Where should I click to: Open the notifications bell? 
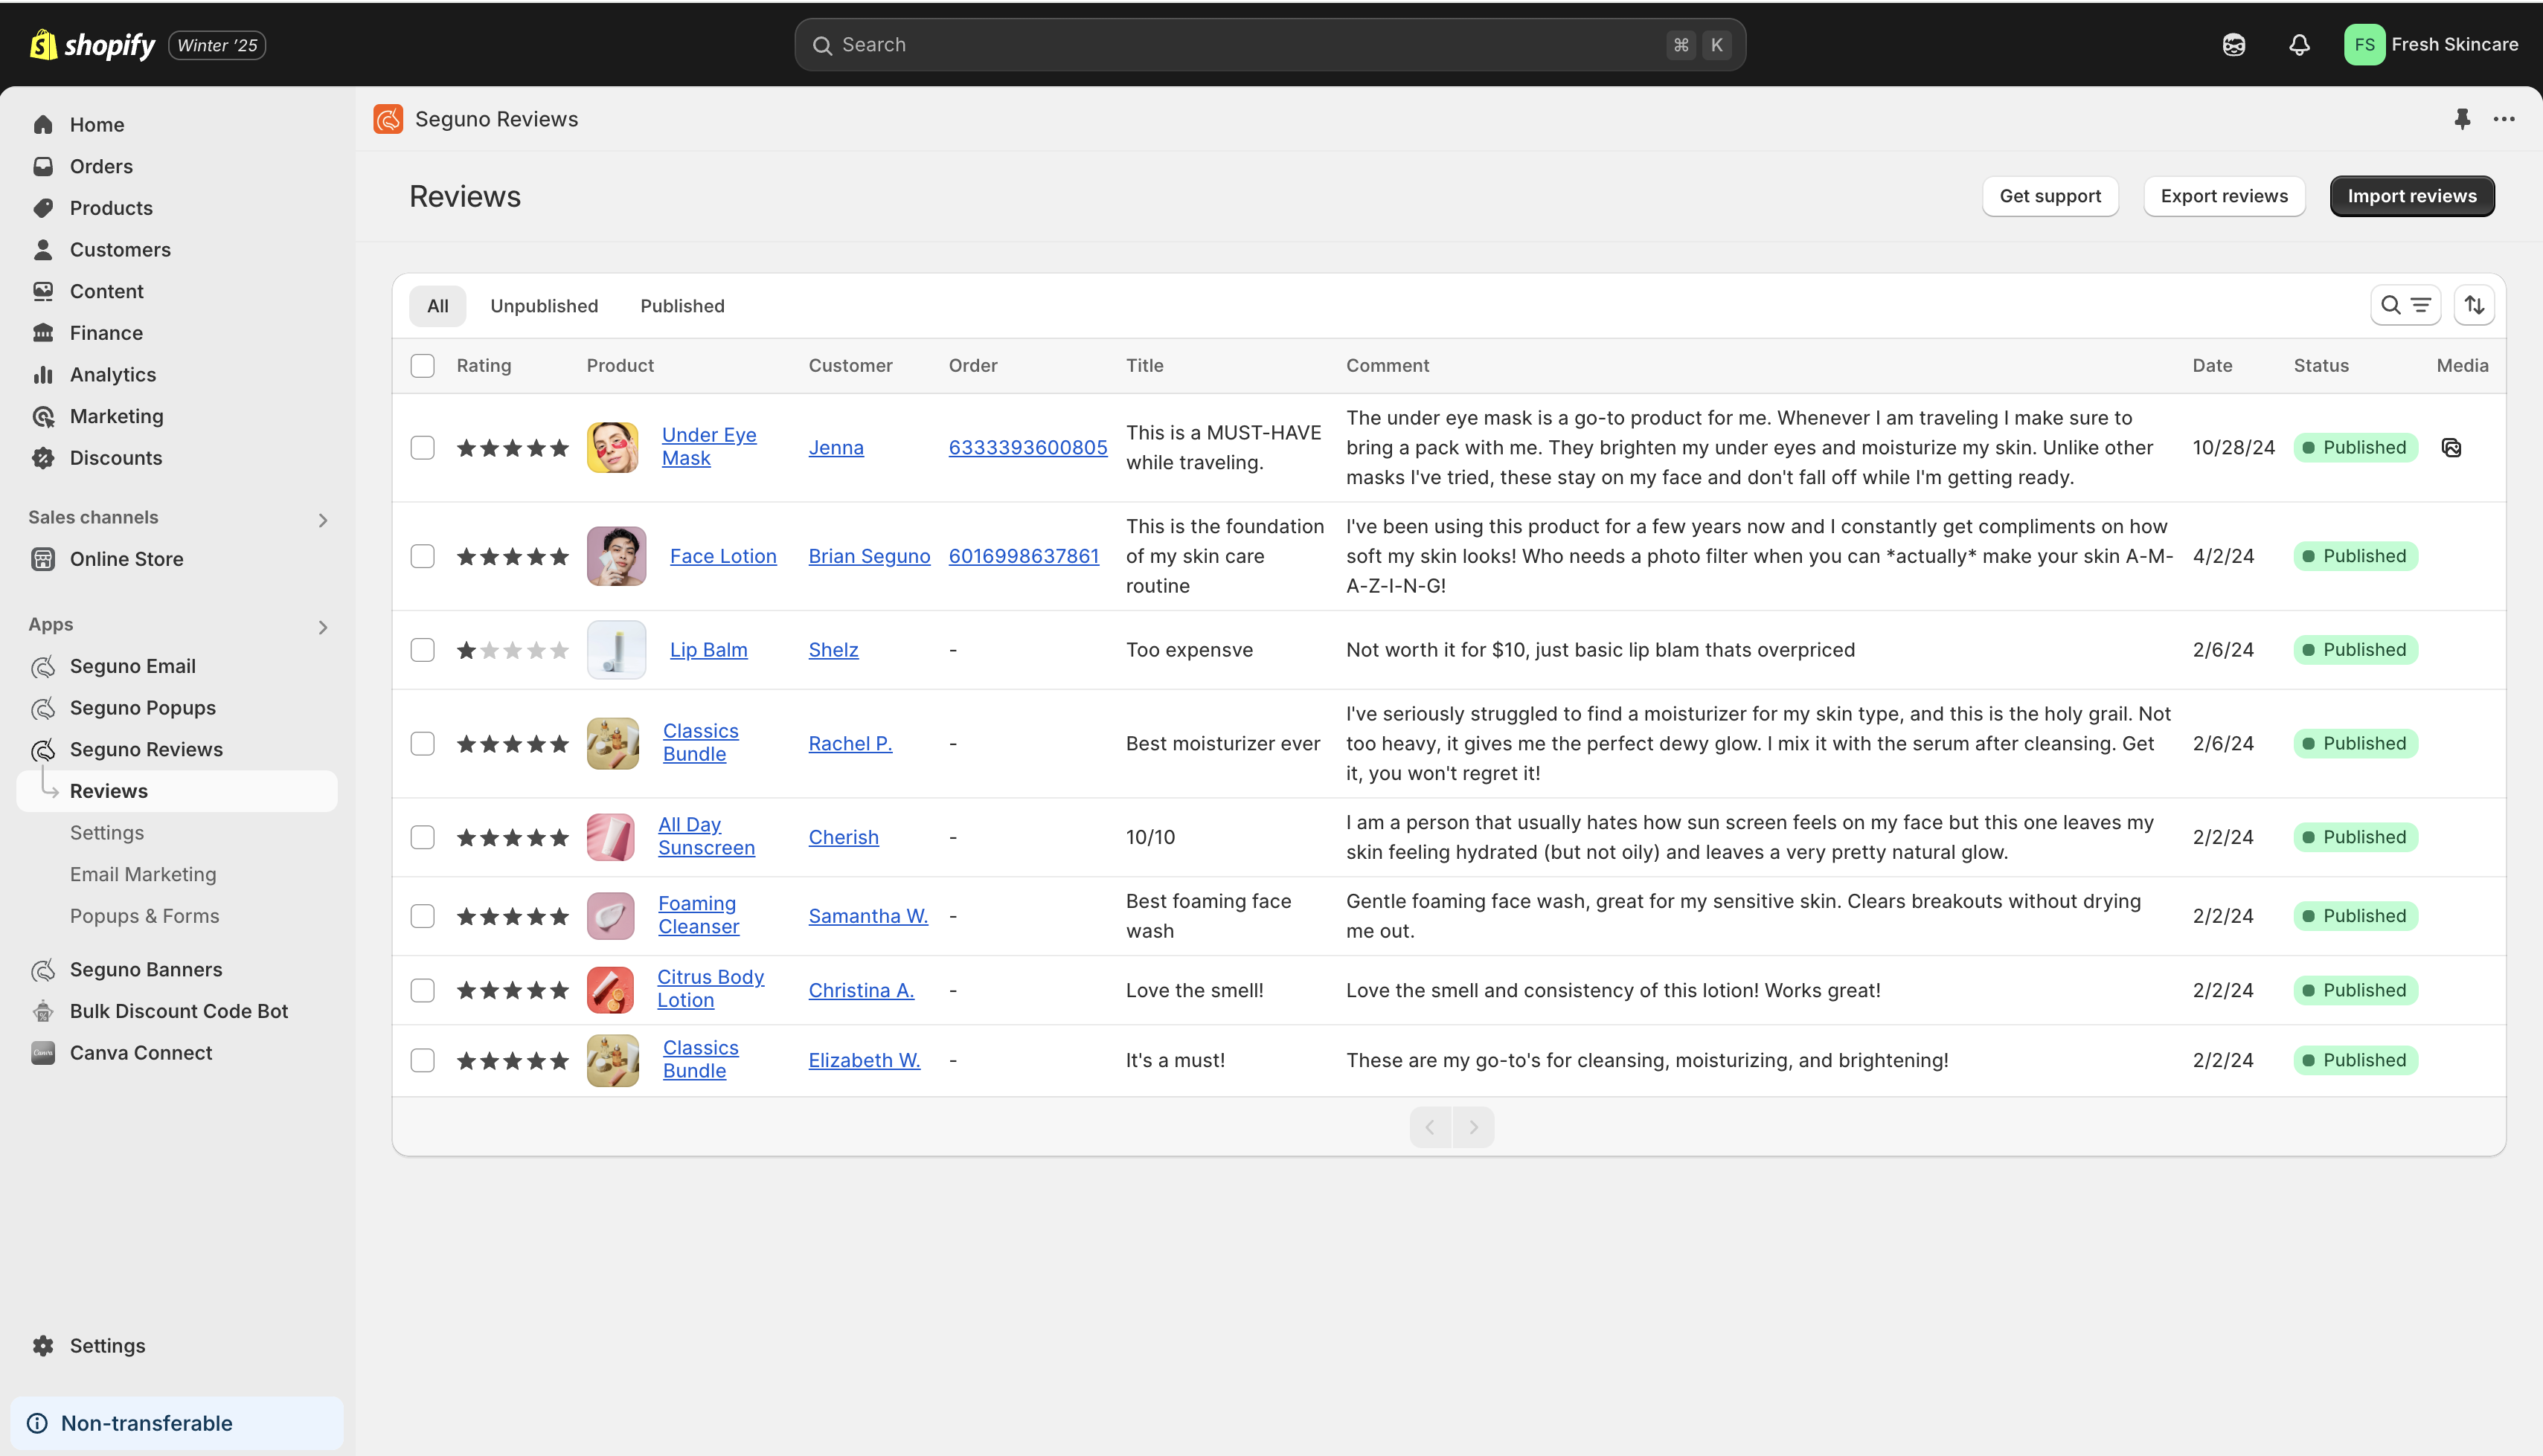click(2300, 45)
